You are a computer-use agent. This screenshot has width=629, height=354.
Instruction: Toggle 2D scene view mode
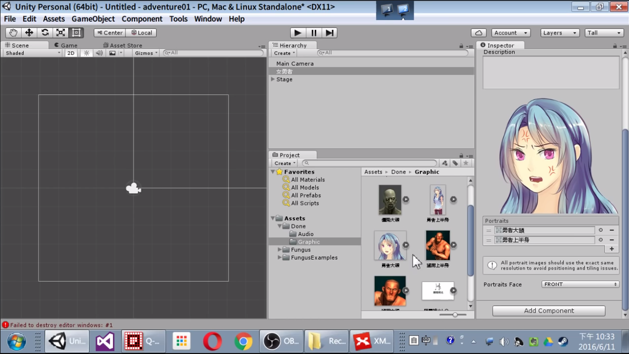tap(71, 53)
